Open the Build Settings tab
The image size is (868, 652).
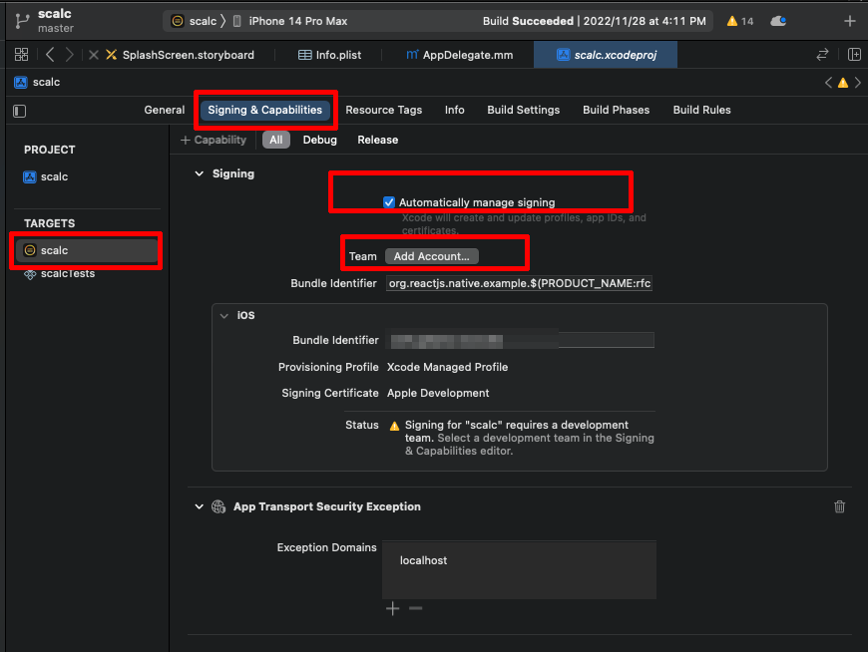pos(523,110)
